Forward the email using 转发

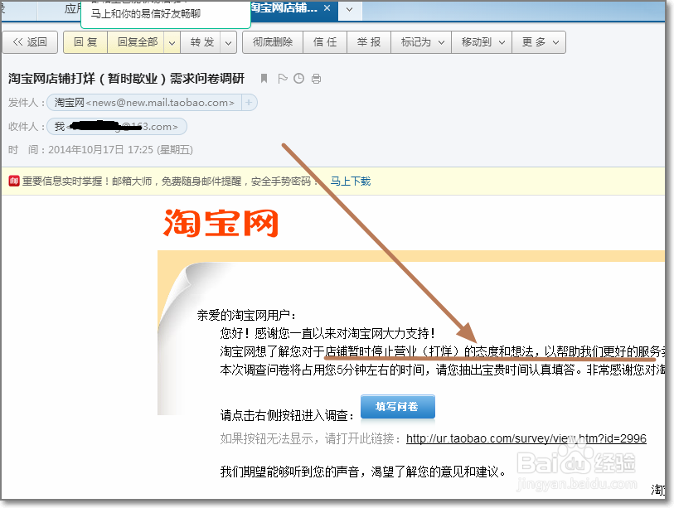pos(201,42)
